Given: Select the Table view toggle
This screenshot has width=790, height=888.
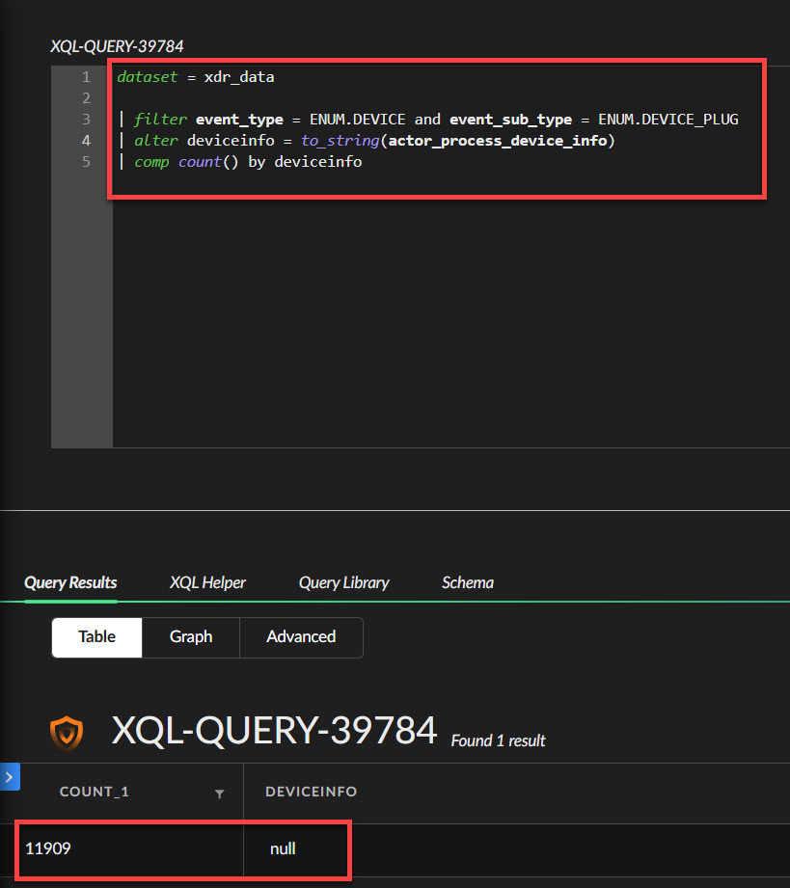Looking at the screenshot, I should [x=96, y=637].
